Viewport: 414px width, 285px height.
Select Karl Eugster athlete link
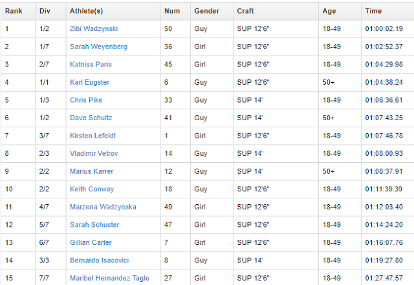tap(89, 83)
